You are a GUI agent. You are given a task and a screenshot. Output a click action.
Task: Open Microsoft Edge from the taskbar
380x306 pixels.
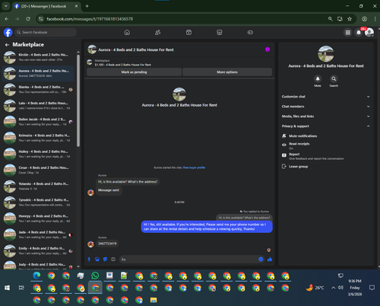[36, 276]
